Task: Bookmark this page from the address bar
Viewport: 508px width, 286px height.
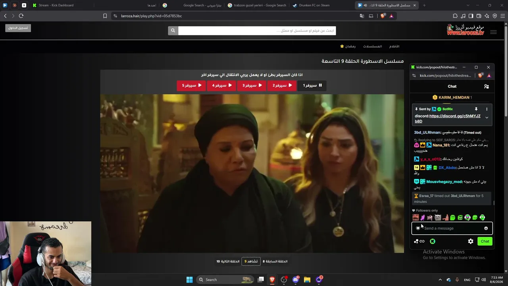Action: click(105, 16)
